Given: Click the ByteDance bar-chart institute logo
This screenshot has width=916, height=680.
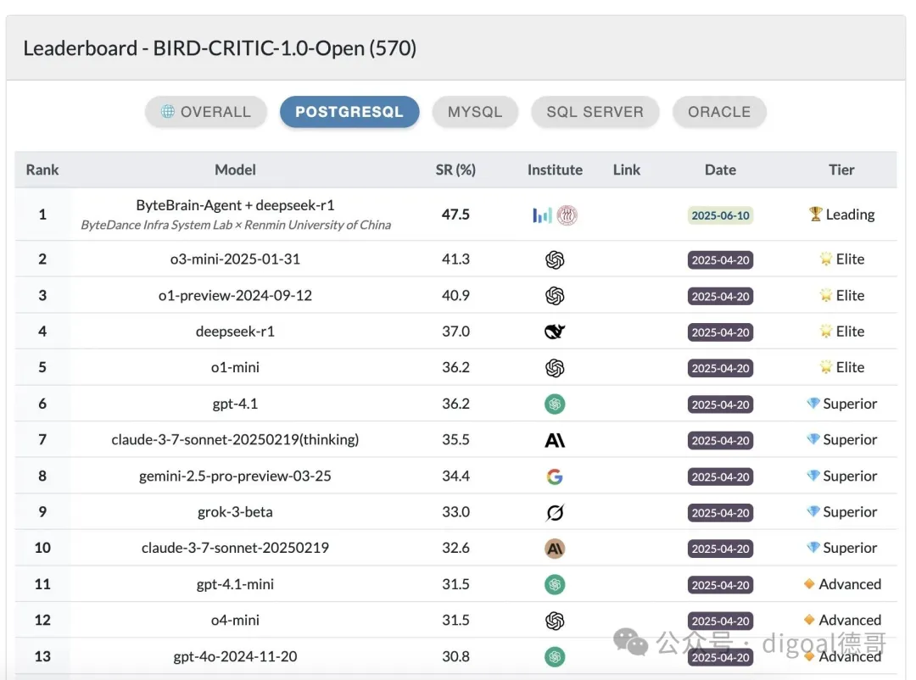Looking at the screenshot, I should (x=542, y=215).
